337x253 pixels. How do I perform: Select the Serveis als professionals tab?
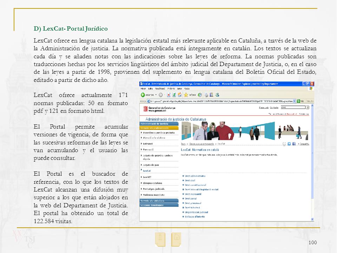click(x=159, y=128)
